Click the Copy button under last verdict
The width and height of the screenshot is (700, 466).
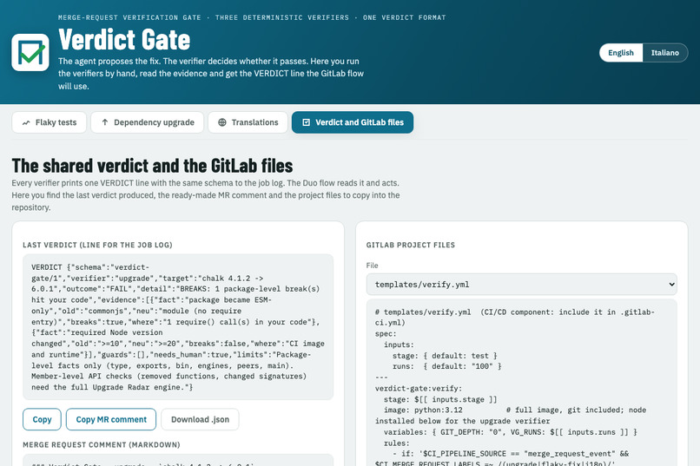coord(42,420)
